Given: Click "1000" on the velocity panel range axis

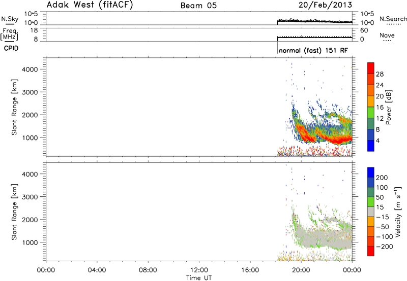Looking at the screenshot, I should tap(30, 242).
